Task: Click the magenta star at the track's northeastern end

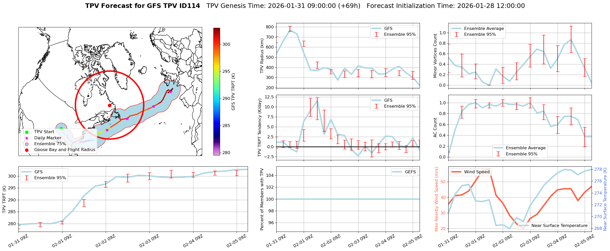Action: point(171,92)
